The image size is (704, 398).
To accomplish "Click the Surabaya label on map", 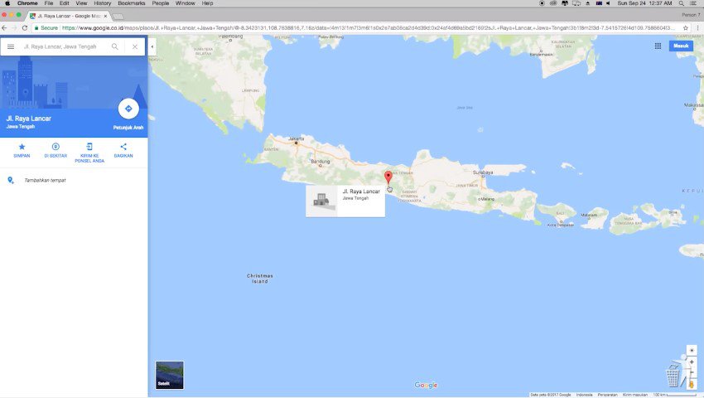I will coord(483,172).
